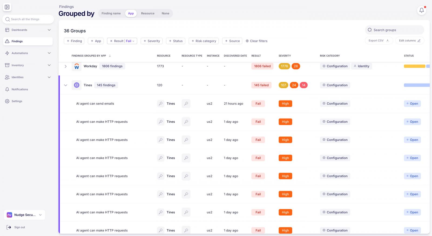Open the Nudge Security organization switcher
The width and height of the screenshot is (432, 236).
click(x=24, y=215)
